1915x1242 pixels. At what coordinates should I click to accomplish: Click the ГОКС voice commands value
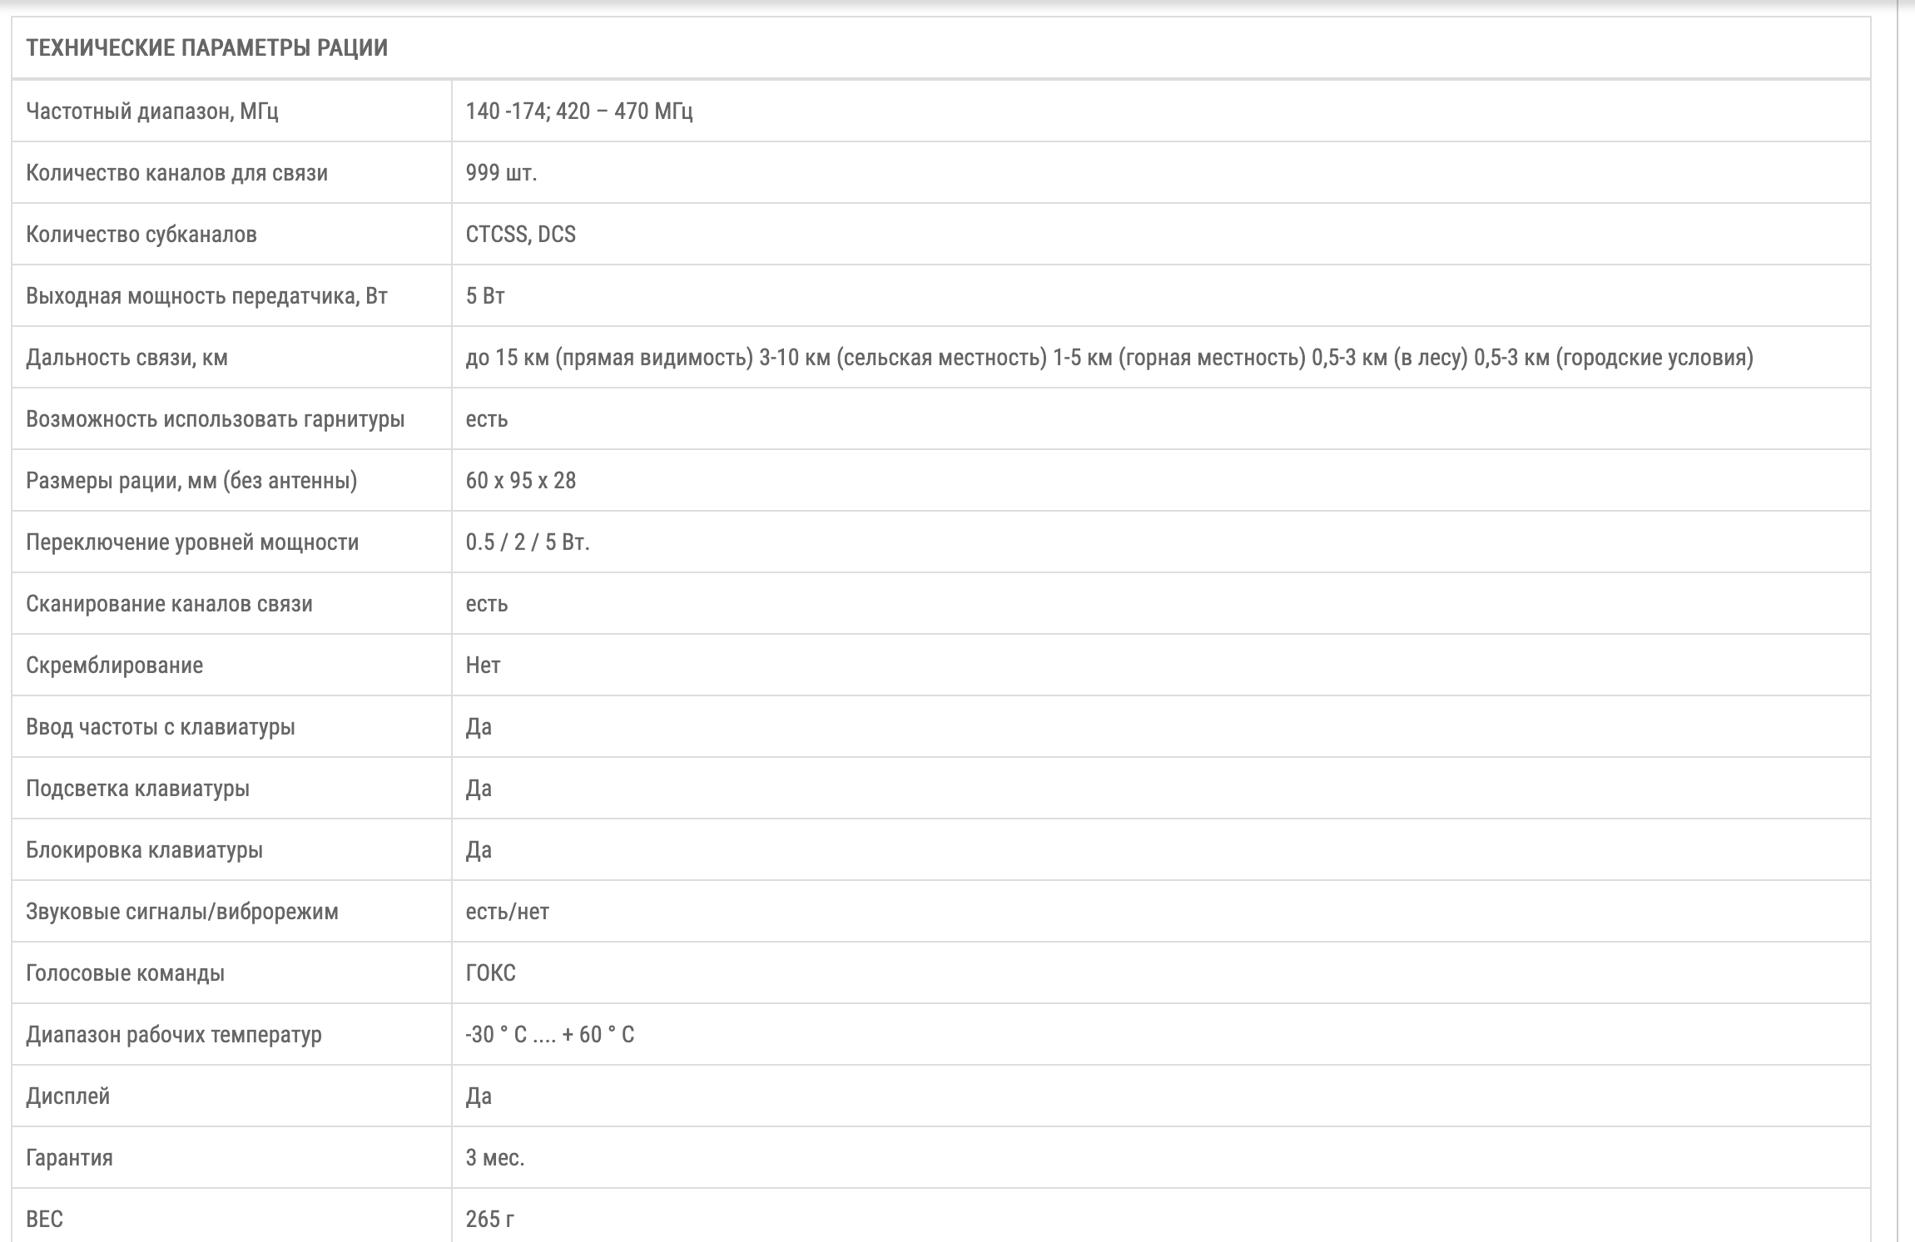pyautogui.click(x=491, y=973)
